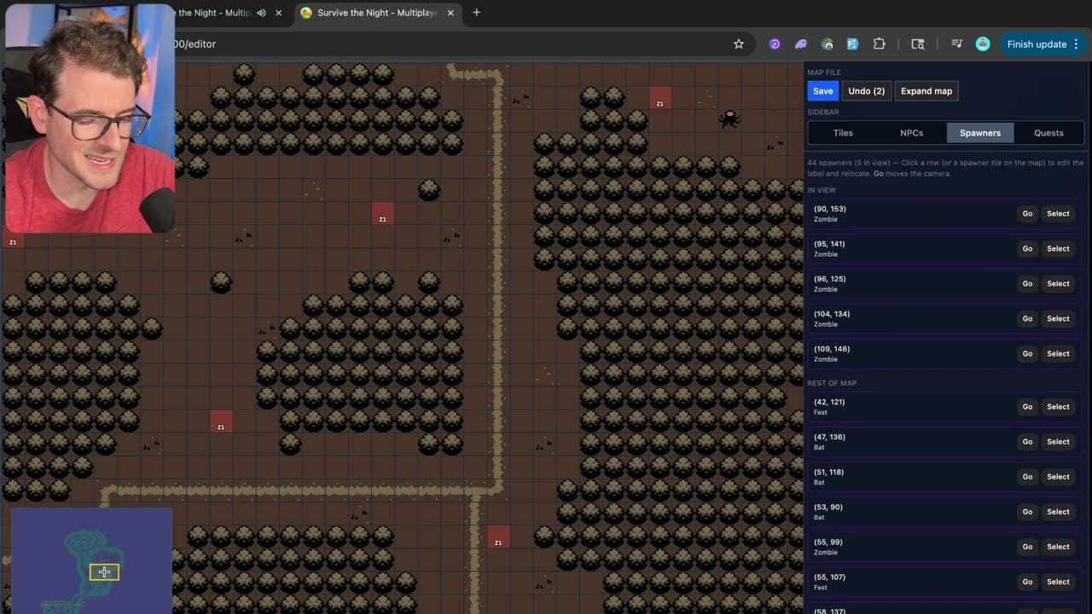
Task: Open the media playlist icon in the toolbar
Action: click(x=956, y=43)
